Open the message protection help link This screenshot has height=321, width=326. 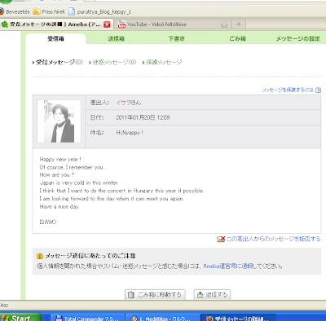[288, 90]
